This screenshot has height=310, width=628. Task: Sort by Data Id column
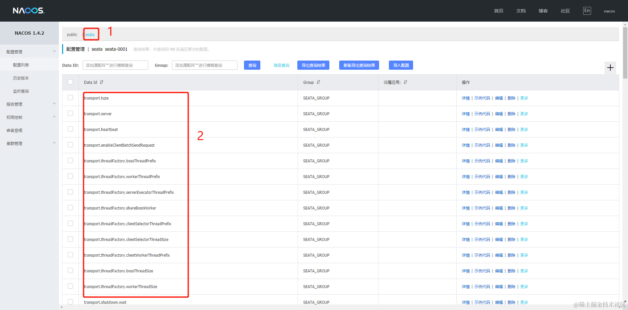click(102, 82)
